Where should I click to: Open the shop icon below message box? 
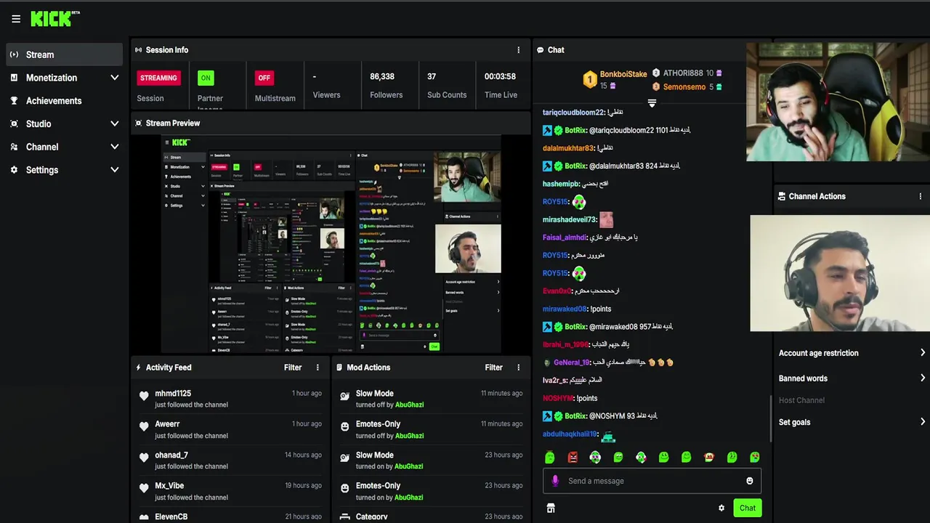tap(551, 508)
